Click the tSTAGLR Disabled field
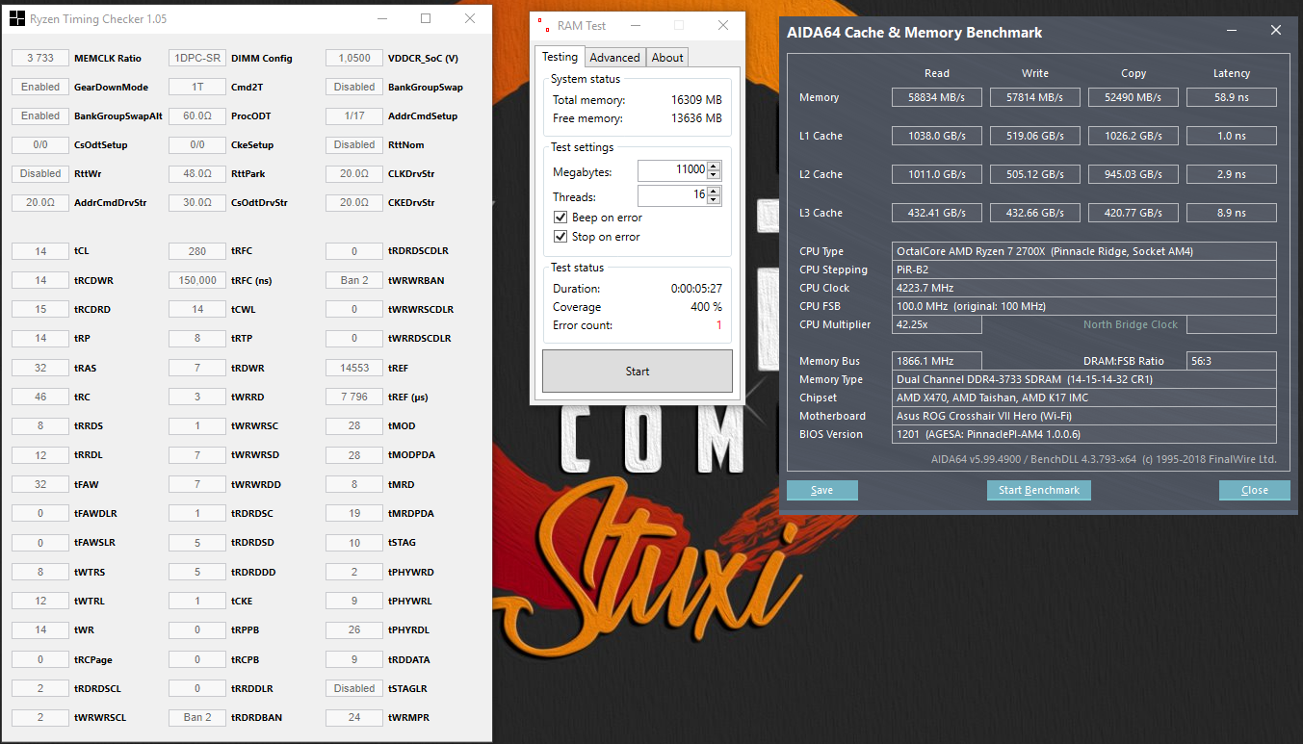Viewport: 1303px width, 744px height. 354,688
